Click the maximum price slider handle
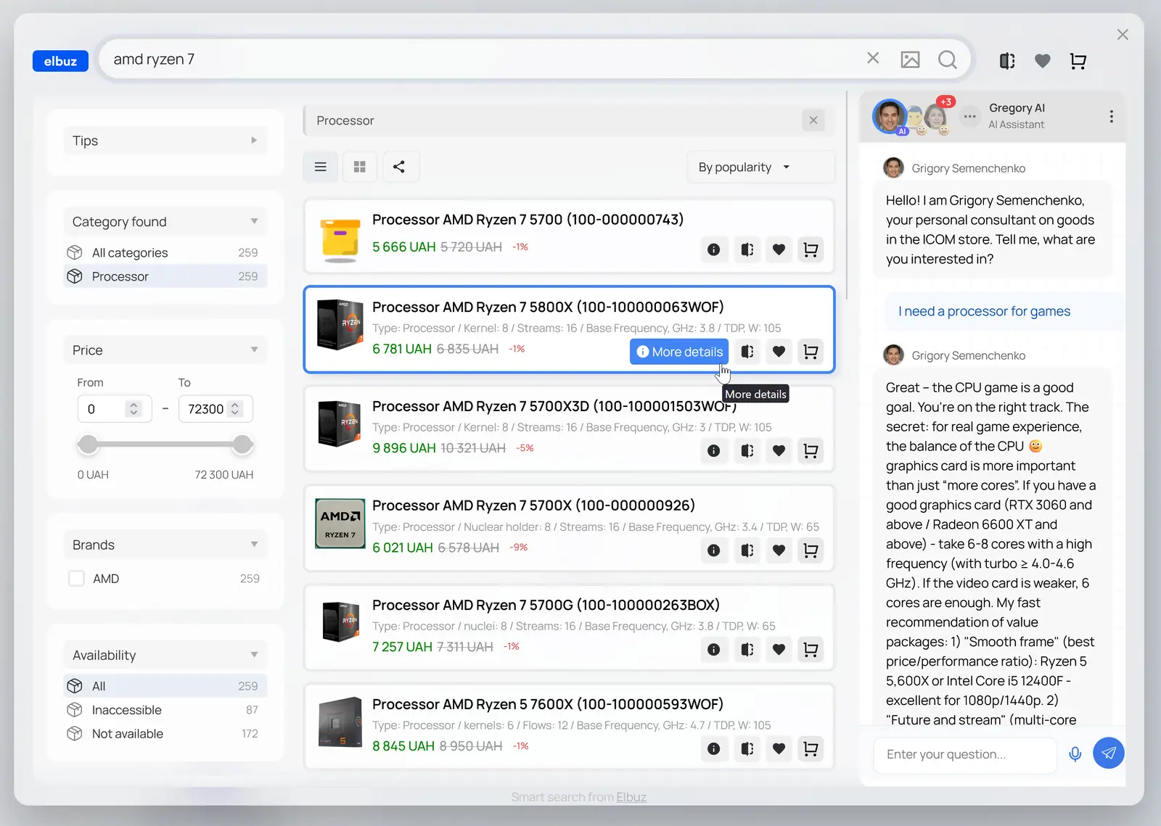 tap(242, 444)
